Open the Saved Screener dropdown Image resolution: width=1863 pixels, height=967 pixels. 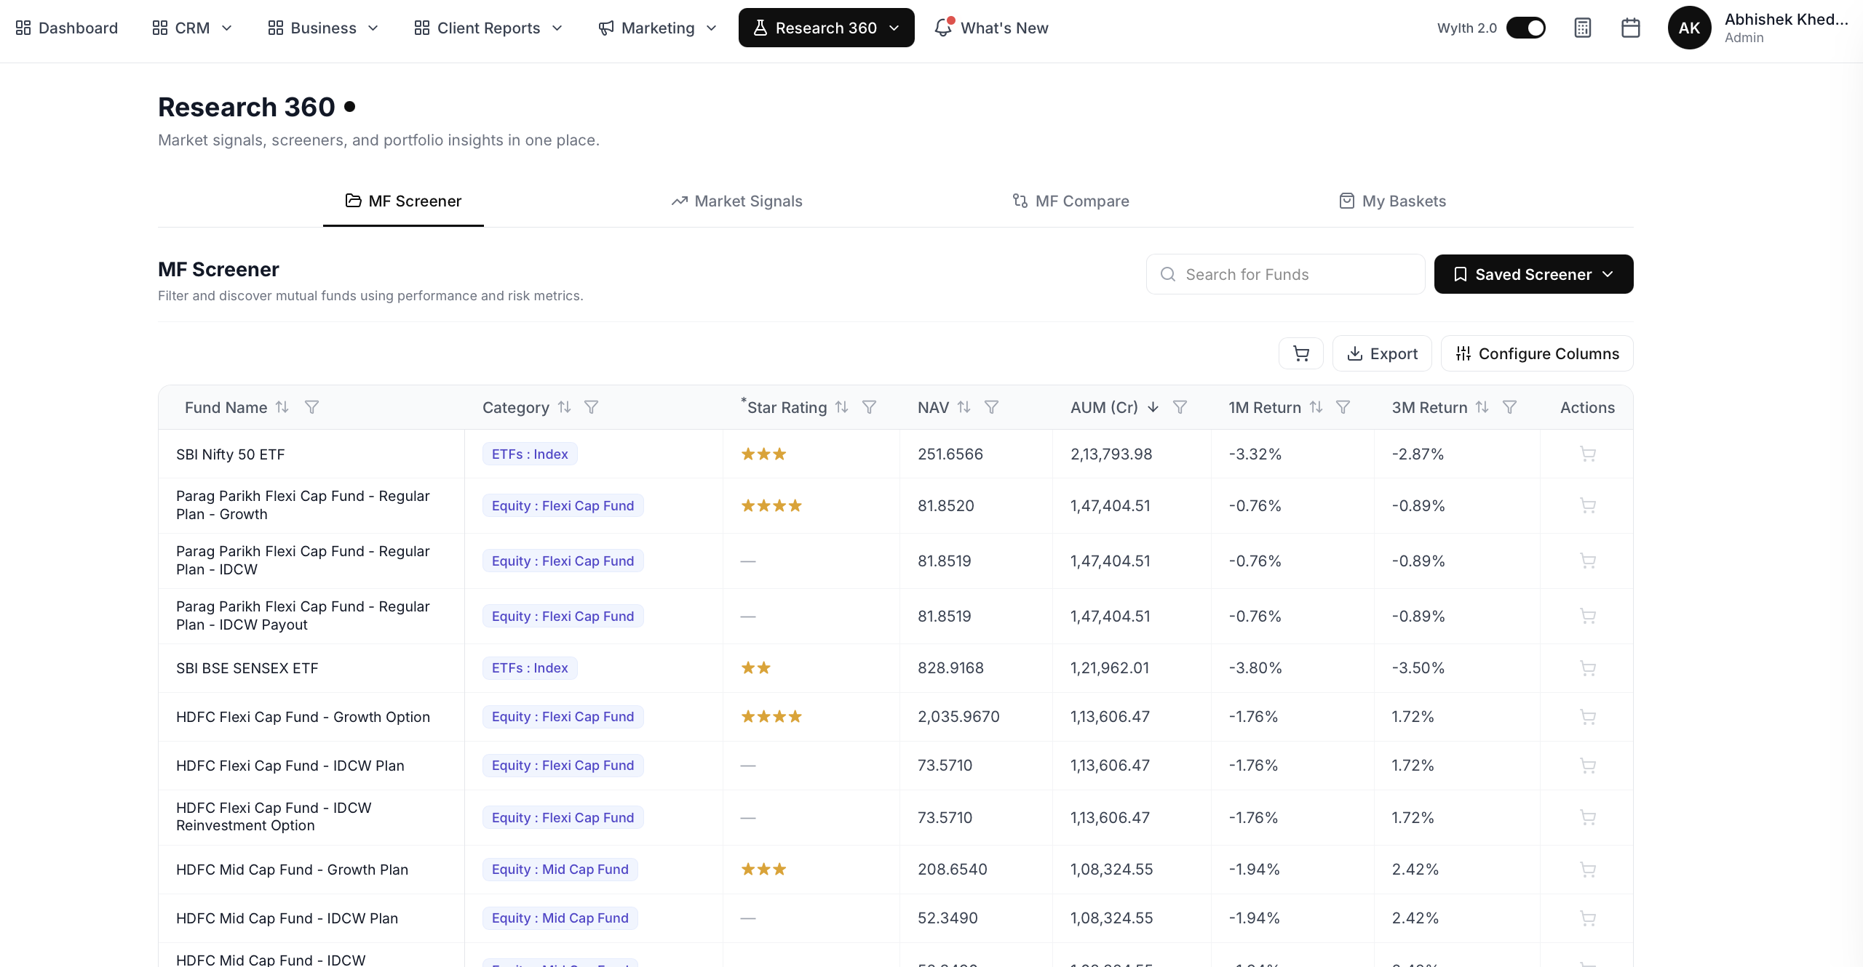[x=1534, y=274]
